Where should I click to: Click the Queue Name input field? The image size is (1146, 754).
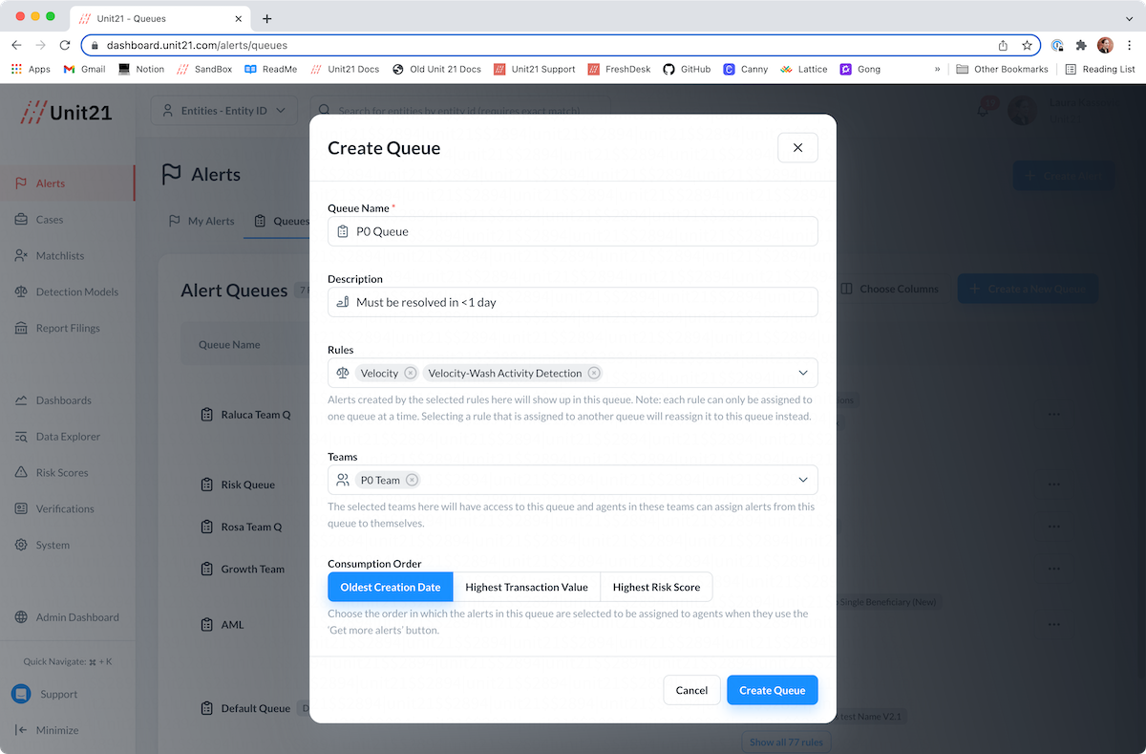click(573, 231)
